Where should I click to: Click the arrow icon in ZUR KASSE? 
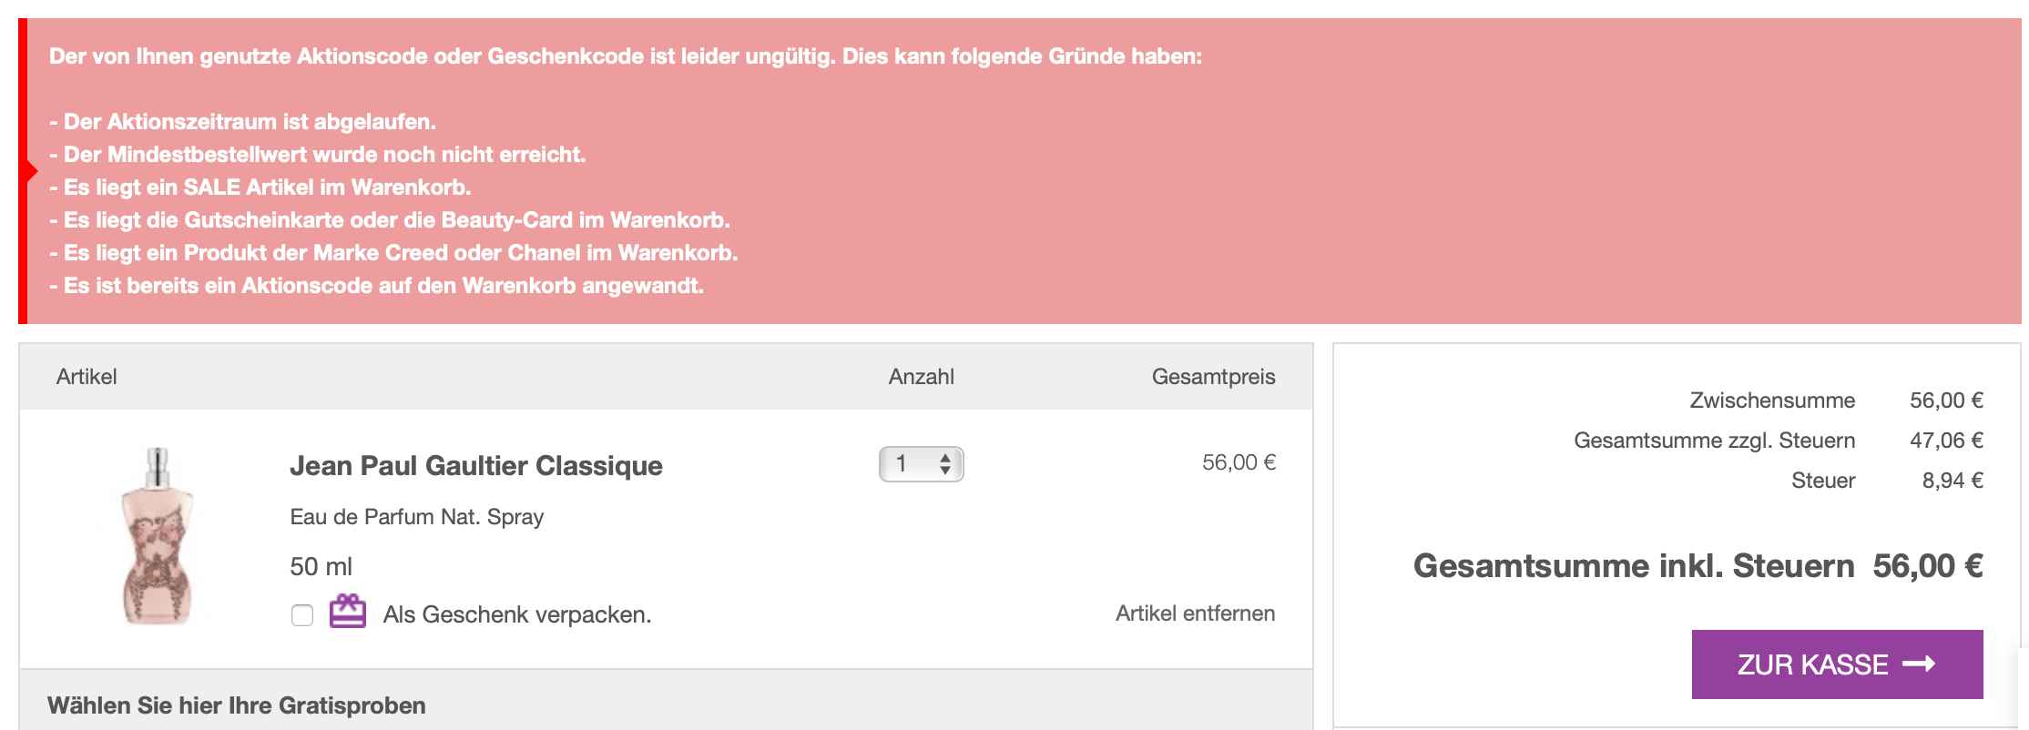[x=1919, y=664]
